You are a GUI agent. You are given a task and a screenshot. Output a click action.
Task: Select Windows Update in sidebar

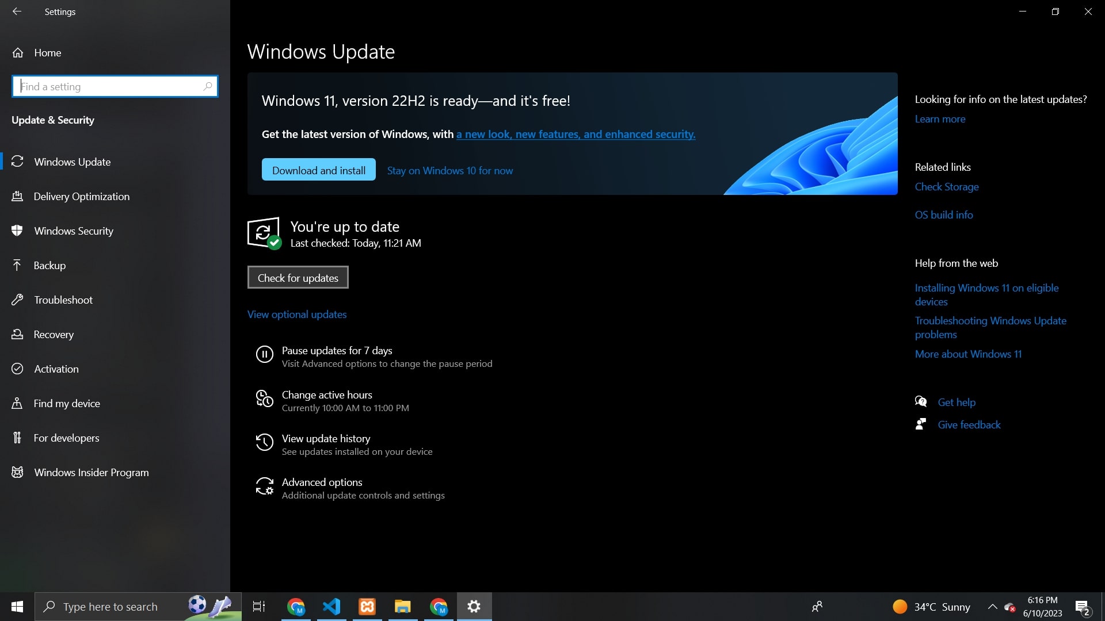point(115,162)
